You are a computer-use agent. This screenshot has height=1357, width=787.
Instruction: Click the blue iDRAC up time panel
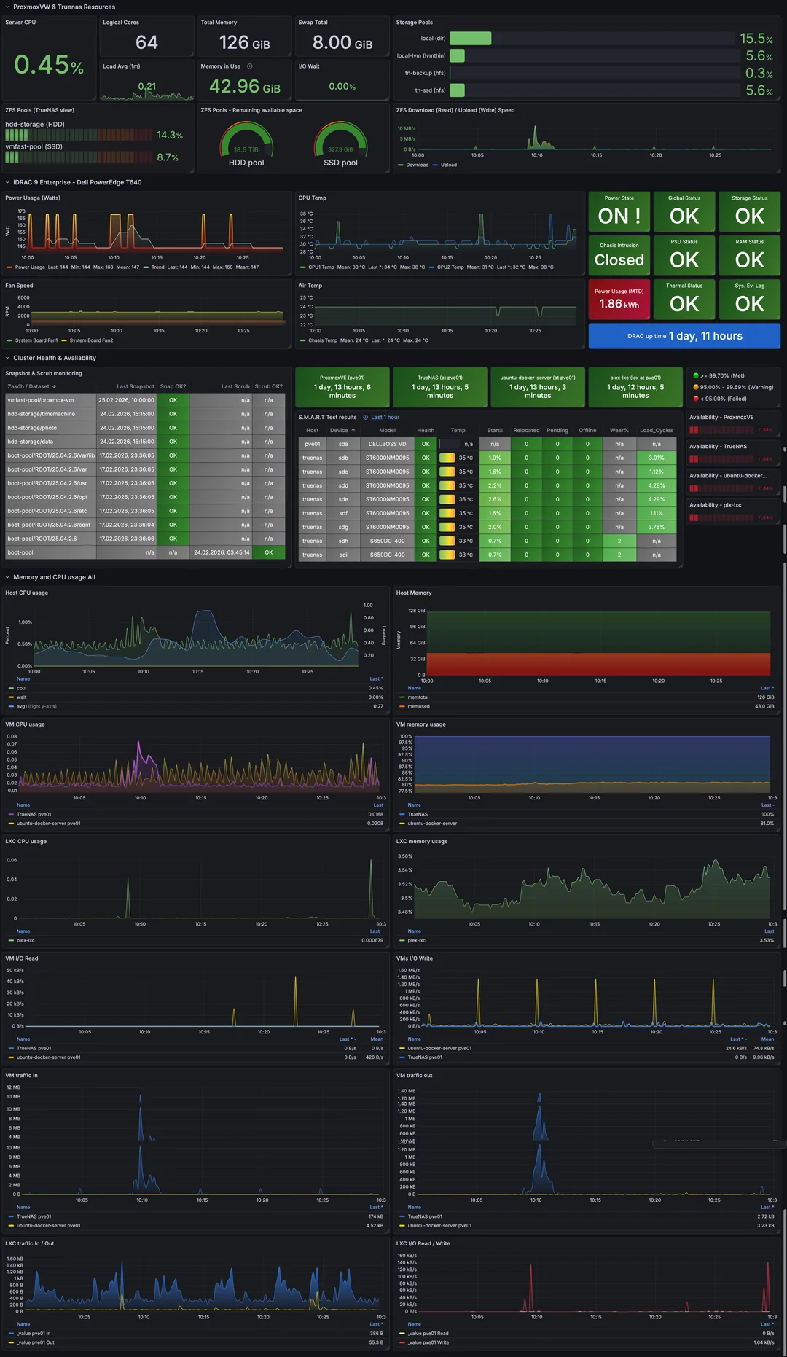pyautogui.click(x=684, y=336)
